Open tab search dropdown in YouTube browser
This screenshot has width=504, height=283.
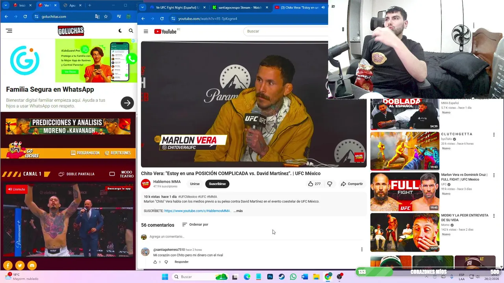pos(142,7)
